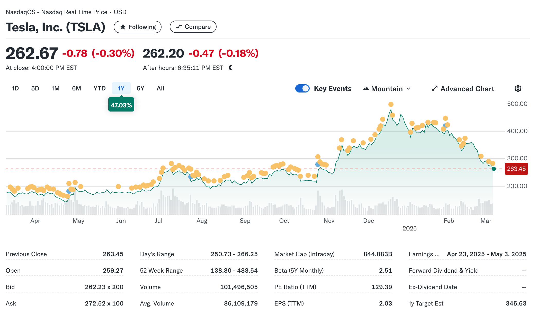Click the star icon in Following button

[x=123, y=27]
